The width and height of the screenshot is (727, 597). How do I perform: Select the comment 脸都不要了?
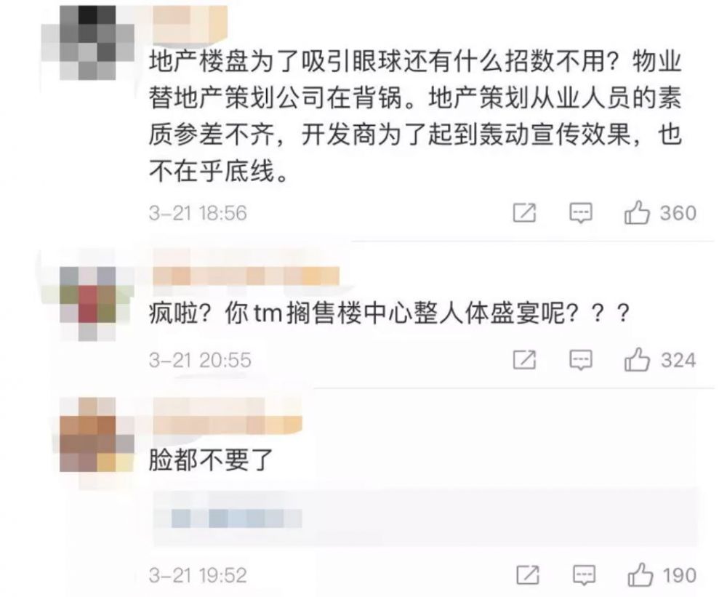click(211, 460)
